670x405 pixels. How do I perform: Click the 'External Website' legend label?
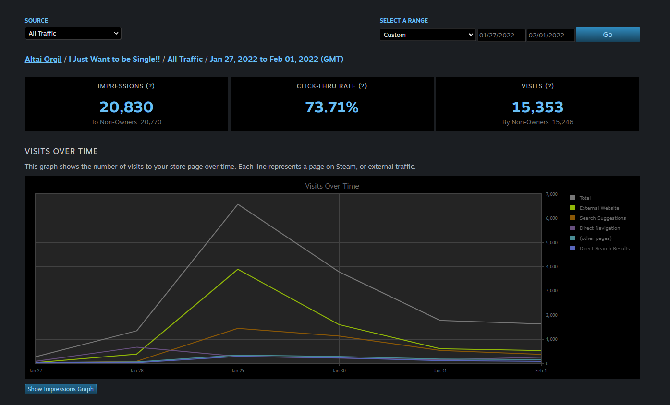[x=599, y=208]
